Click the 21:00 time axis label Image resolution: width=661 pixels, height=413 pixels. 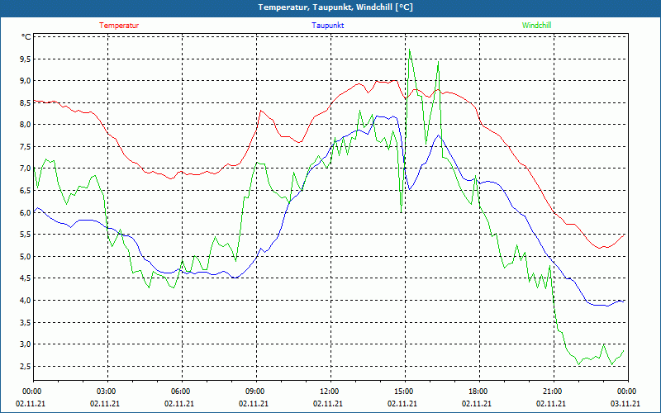[551, 392]
